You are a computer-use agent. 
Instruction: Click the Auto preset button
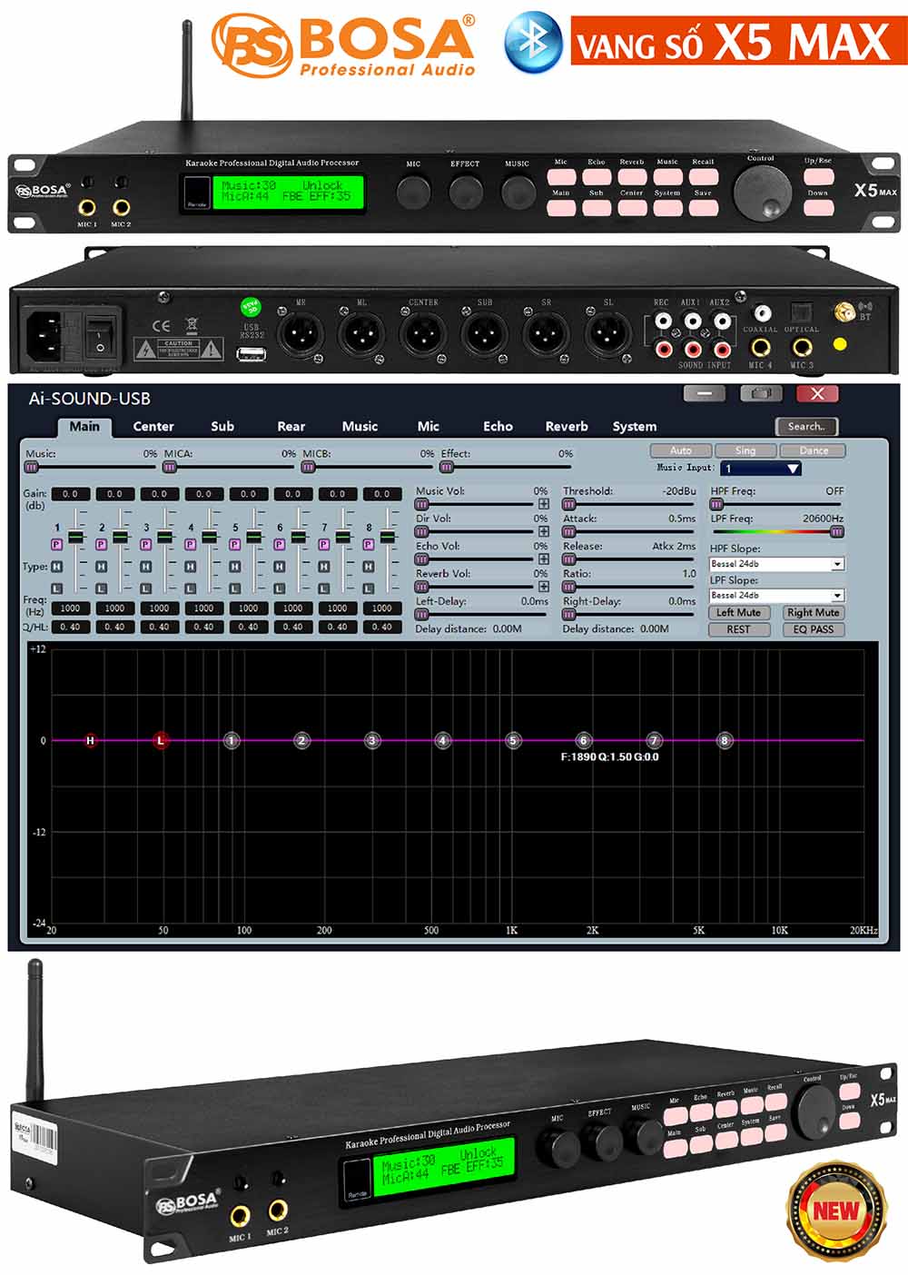[x=681, y=450]
